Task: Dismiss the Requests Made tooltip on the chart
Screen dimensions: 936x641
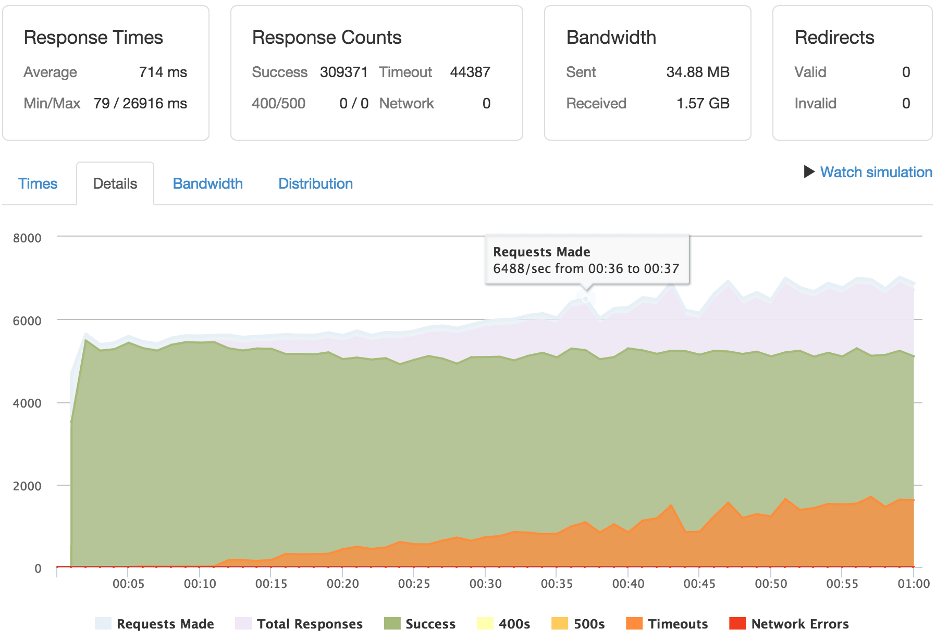Action: pos(587,259)
